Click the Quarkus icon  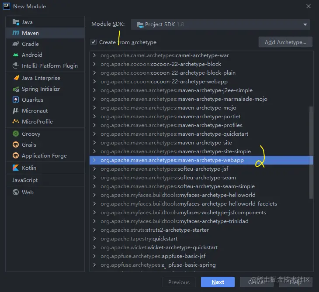(16, 100)
